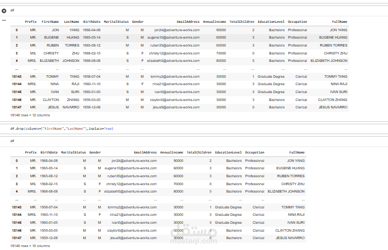Select the "FirstName" string in the drop code
388x250 pixels.
[x=52, y=129]
